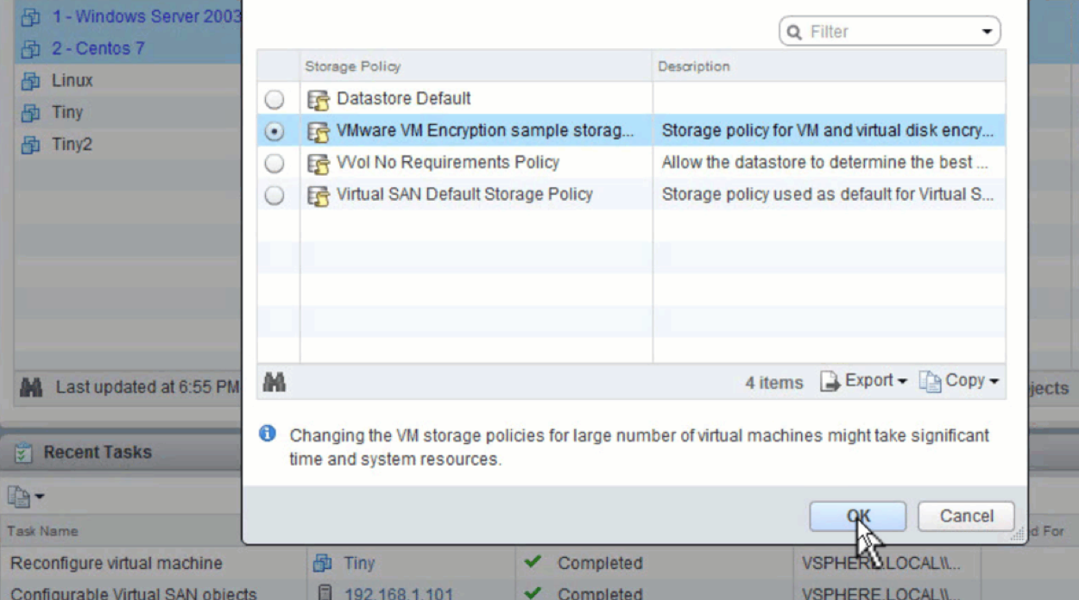Select the Datastore Default radio button

pos(274,99)
